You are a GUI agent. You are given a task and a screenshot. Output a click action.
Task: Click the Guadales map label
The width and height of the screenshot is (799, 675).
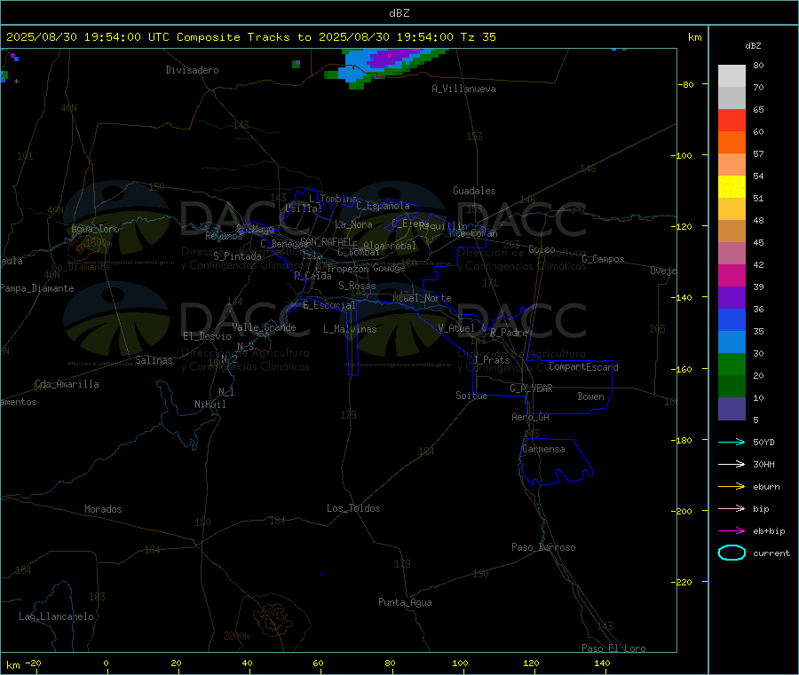click(474, 191)
